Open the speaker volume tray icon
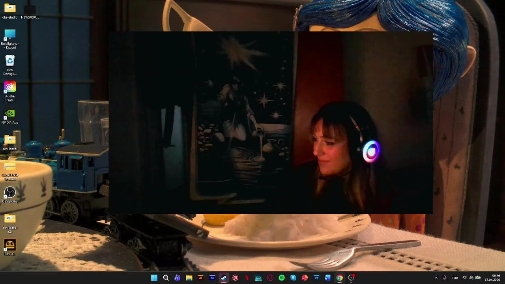The height and width of the screenshot is (284, 505). coord(471,278)
